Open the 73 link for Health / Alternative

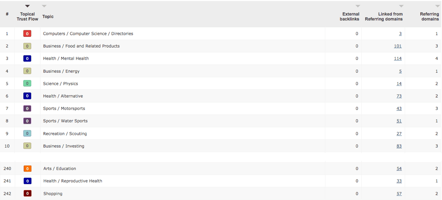pos(399,96)
